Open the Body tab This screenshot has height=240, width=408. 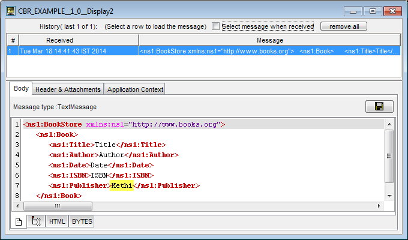point(21,89)
